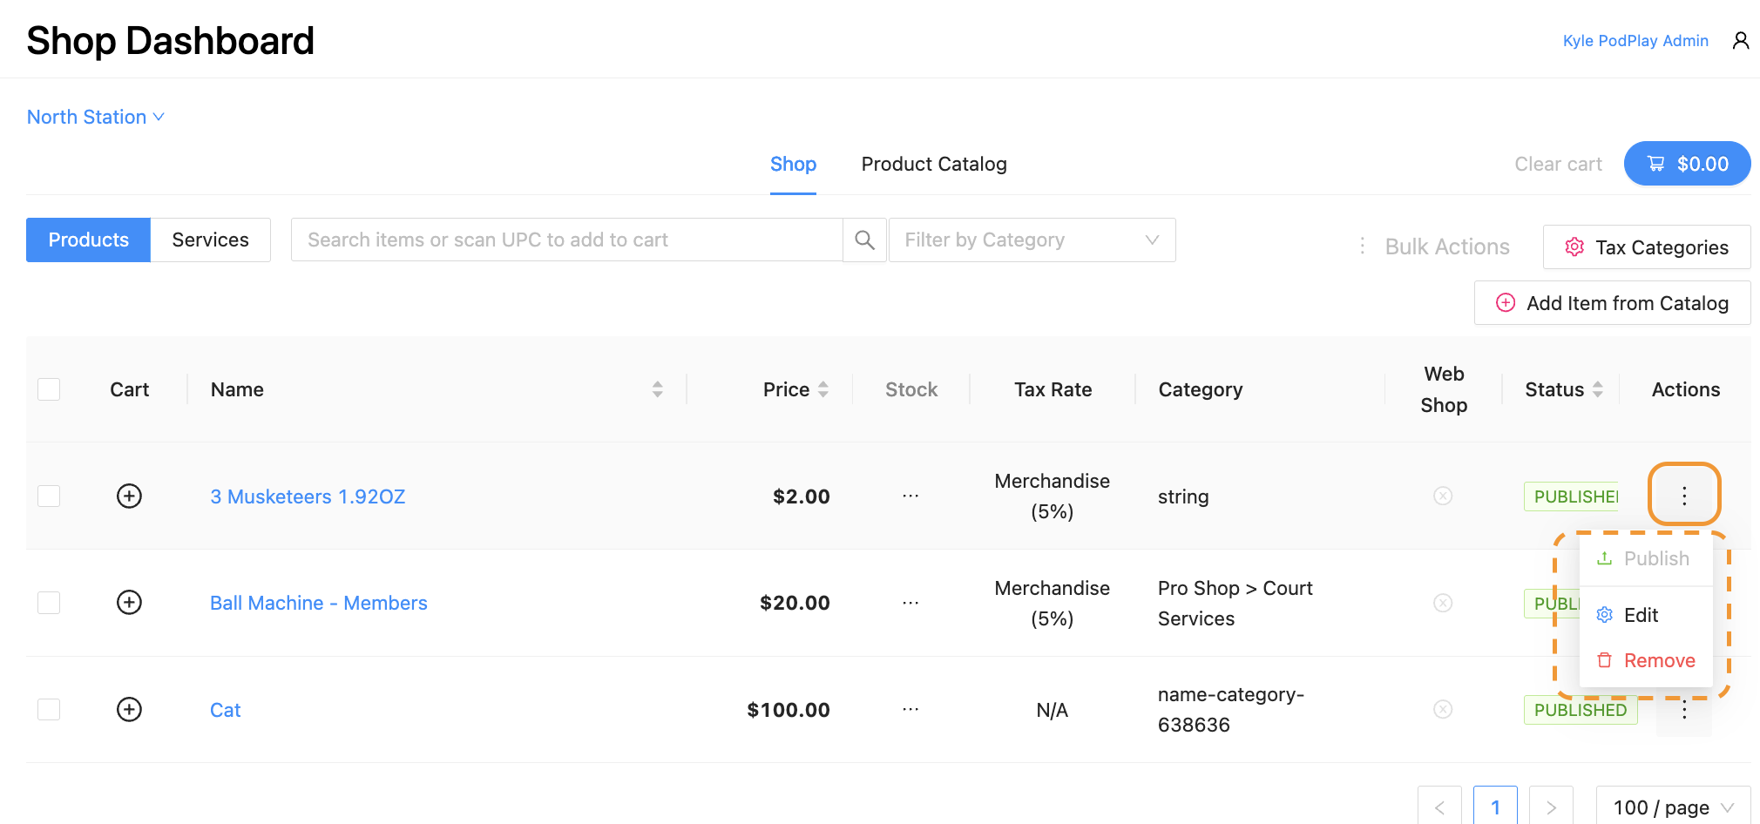Open the user profile icon
1760x824 pixels.
pos(1740,41)
